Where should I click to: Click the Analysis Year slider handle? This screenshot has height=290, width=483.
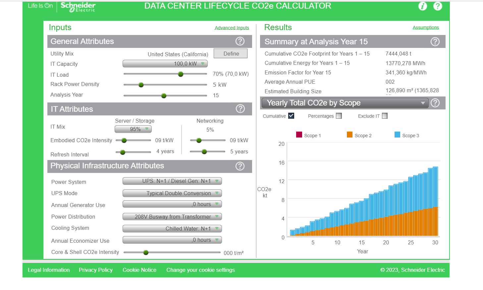pyautogui.click(x=164, y=96)
